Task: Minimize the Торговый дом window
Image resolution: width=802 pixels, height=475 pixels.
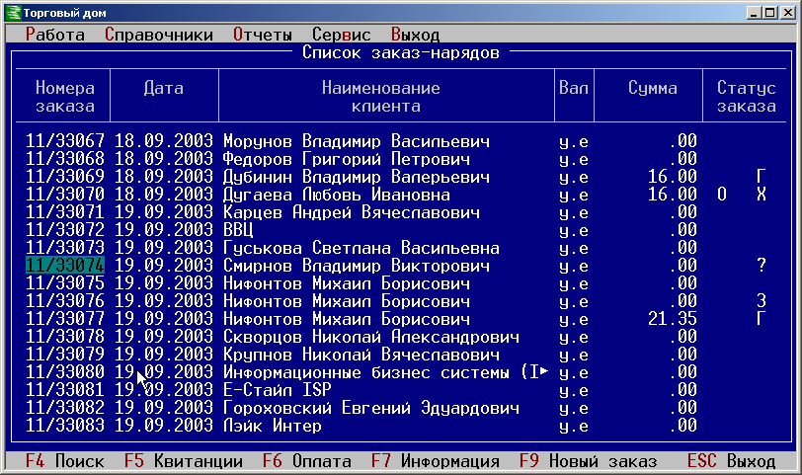Action: (x=753, y=12)
